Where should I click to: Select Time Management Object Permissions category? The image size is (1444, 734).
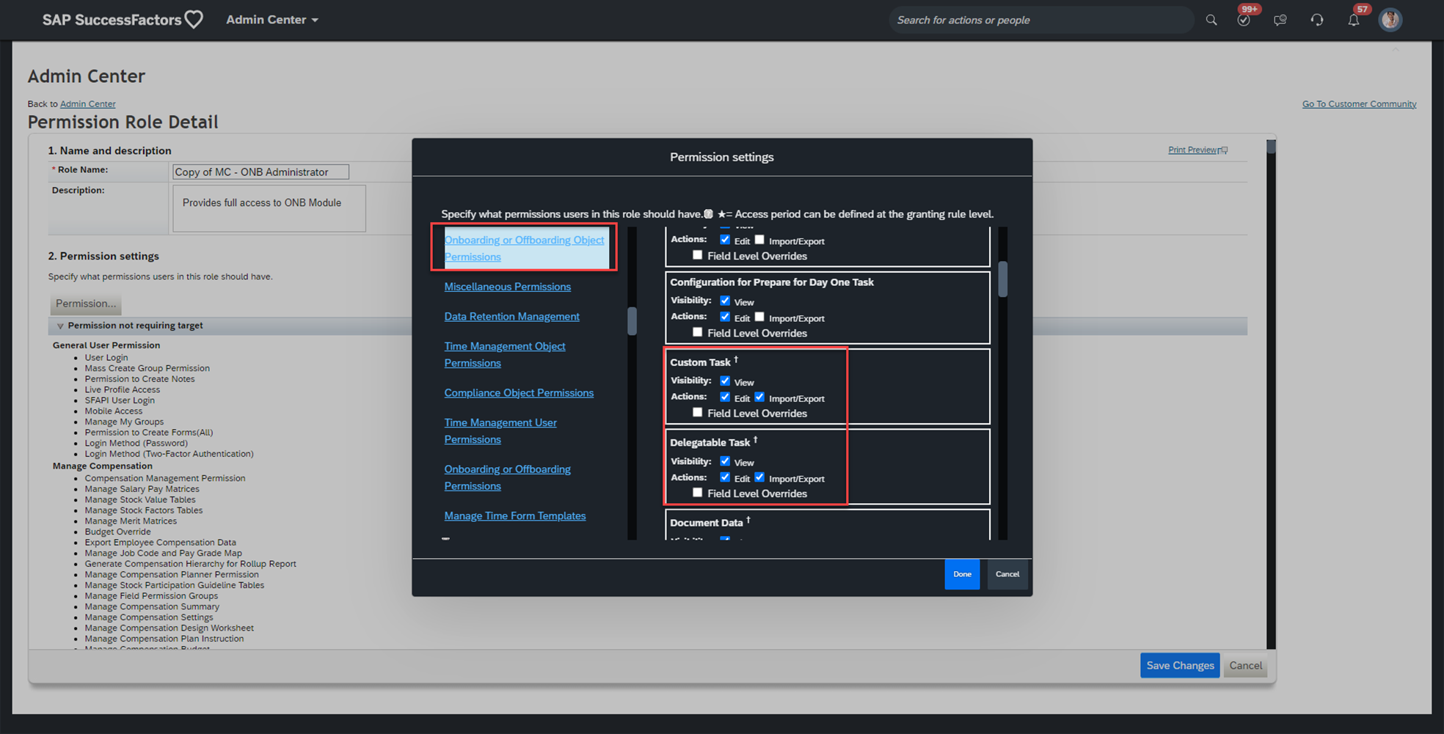(505, 354)
